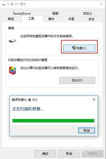Click the 优化(O) optimize button
Screen dimensions: 106x159
coord(77,80)
